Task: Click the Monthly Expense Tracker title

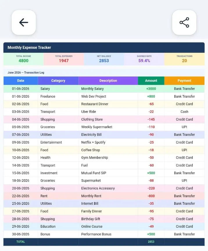Action: pos(29,47)
